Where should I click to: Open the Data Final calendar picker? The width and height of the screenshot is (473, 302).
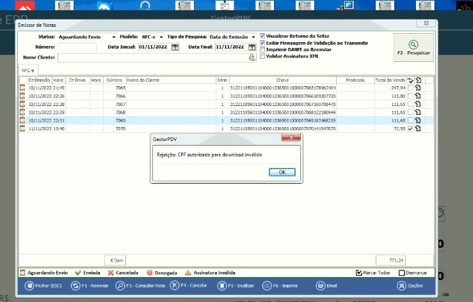(x=252, y=47)
